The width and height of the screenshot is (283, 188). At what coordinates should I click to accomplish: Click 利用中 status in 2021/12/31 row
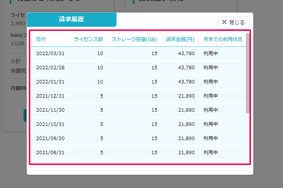point(211,96)
